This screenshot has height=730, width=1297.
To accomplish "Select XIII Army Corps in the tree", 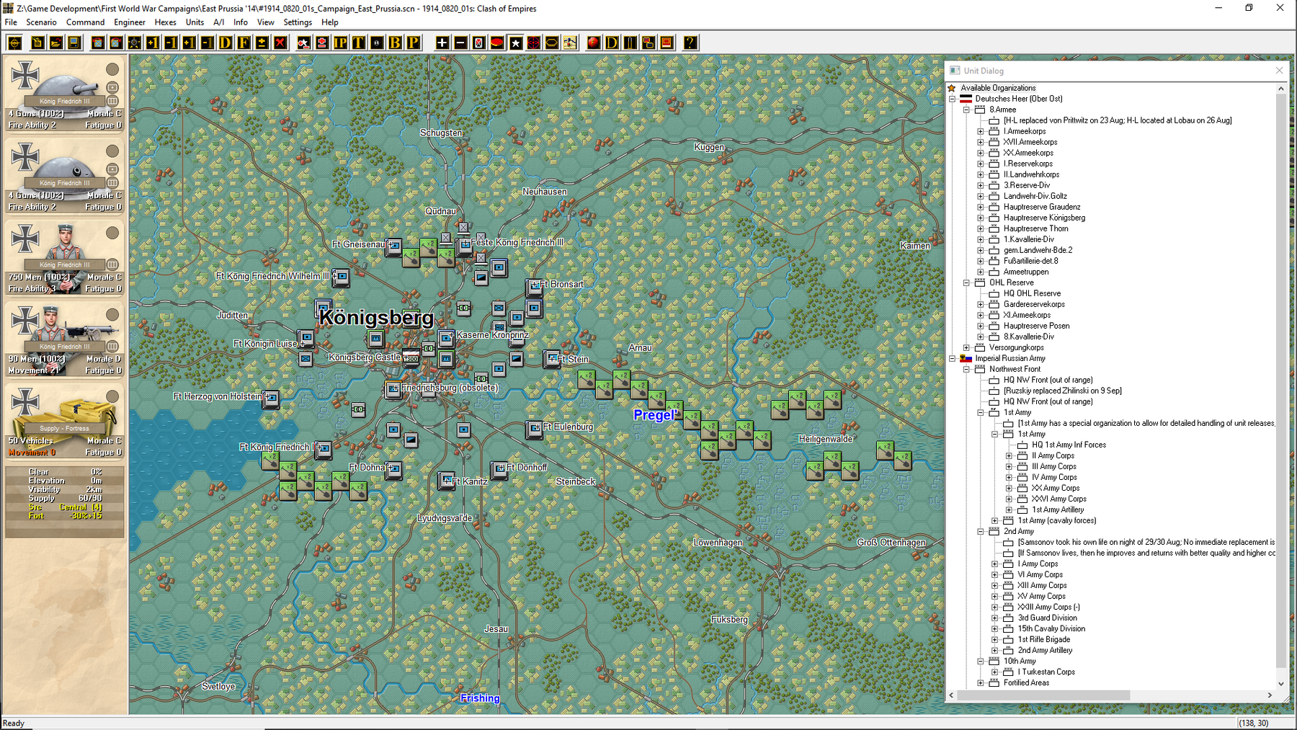I will (x=1042, y=585).
